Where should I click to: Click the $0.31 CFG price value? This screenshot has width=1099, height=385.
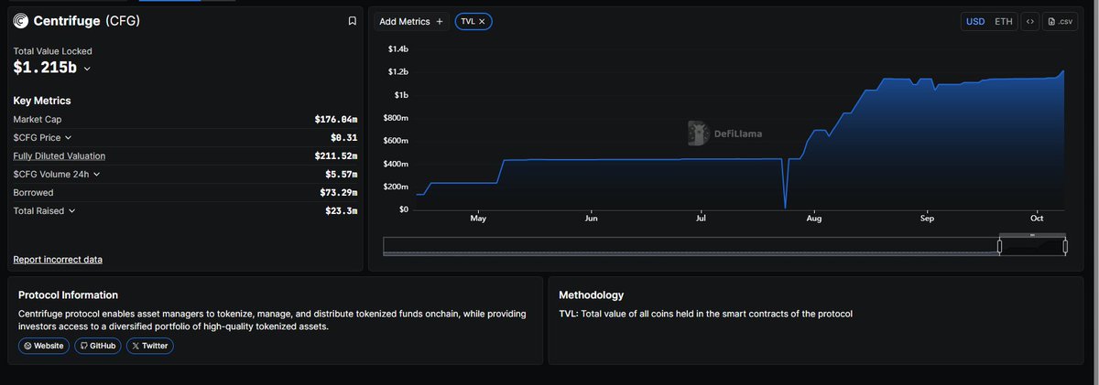point(344,138)
